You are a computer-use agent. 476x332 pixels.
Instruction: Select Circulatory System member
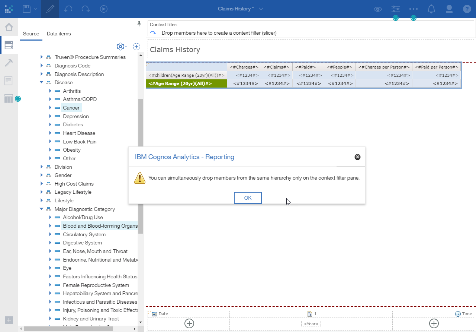point(84,234)
